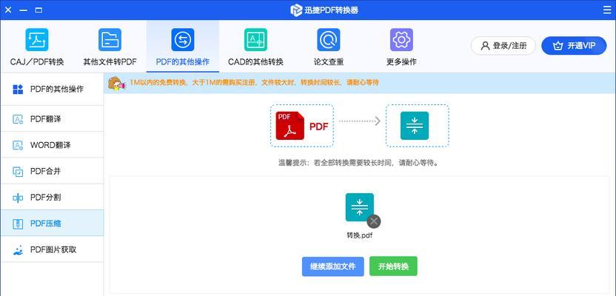Click the compress target icon in dashed box
Screen dimensions: 616x296
[415, 126]
